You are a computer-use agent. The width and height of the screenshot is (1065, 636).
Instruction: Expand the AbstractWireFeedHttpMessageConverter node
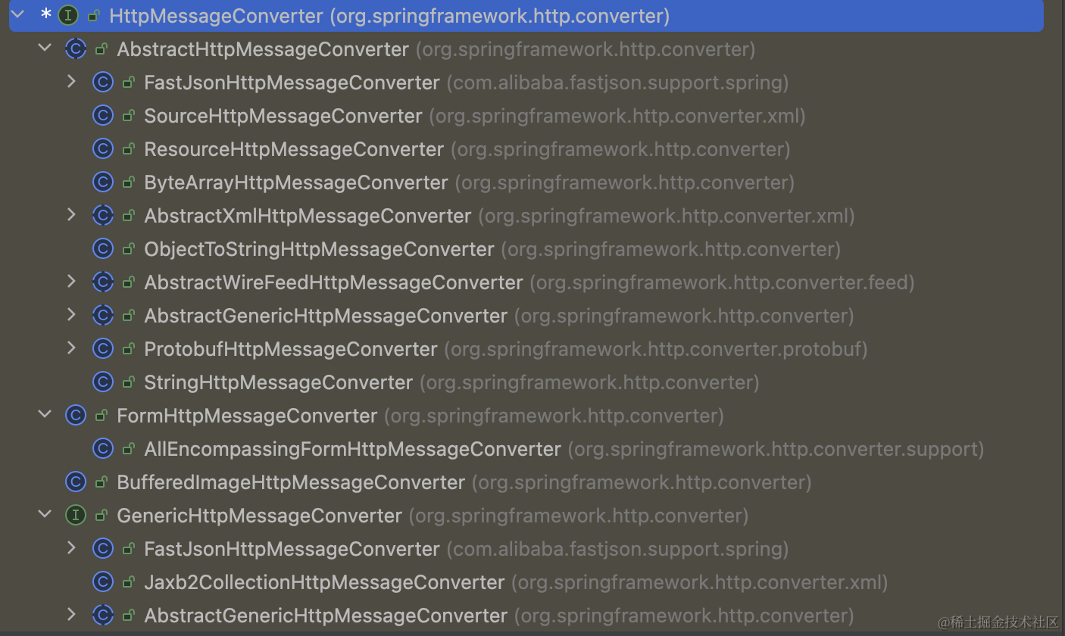[x=71, y=282]
